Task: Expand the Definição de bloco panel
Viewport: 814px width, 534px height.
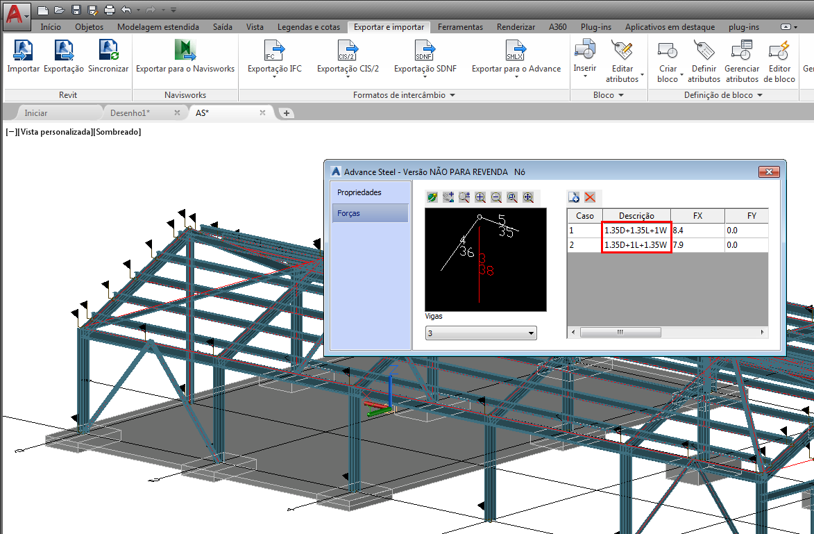Action: 760,95
